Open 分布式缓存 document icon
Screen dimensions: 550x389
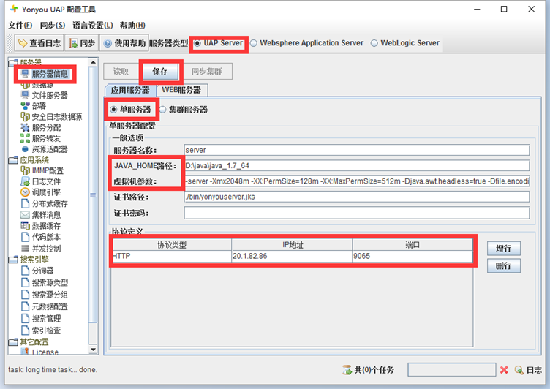(26, 203)
